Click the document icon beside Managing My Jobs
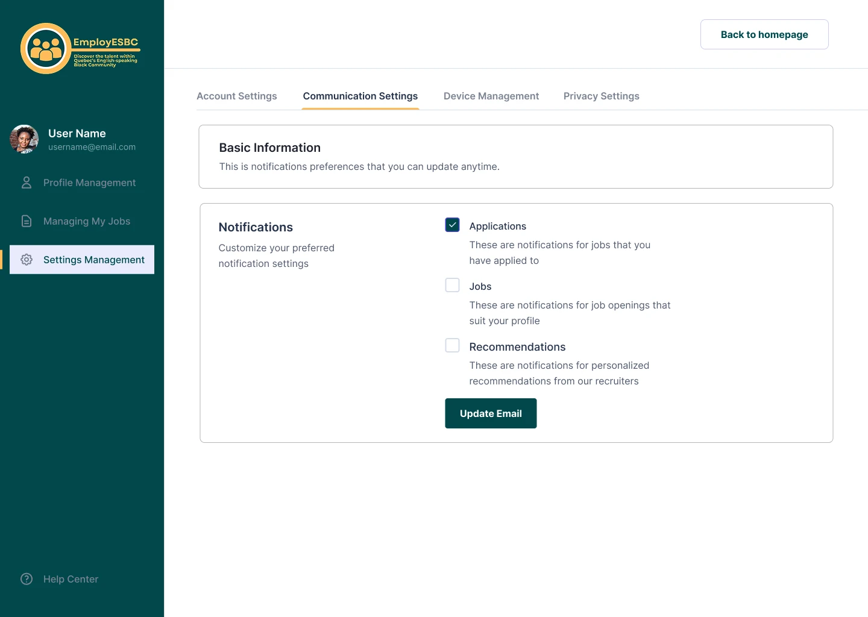 (x=27, y=221)
